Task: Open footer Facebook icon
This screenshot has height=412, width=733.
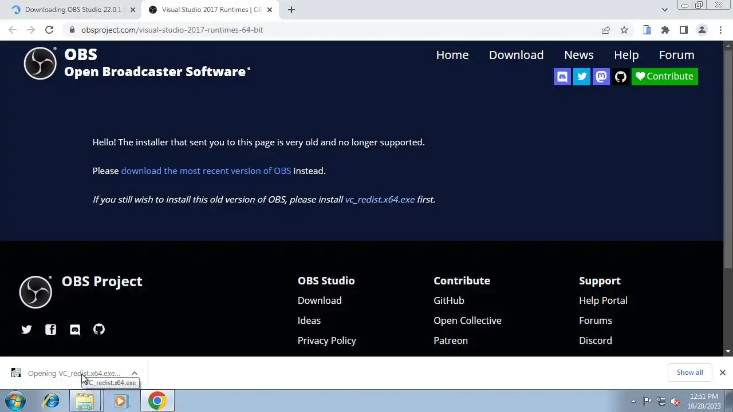Action: [x=50, y=329]
